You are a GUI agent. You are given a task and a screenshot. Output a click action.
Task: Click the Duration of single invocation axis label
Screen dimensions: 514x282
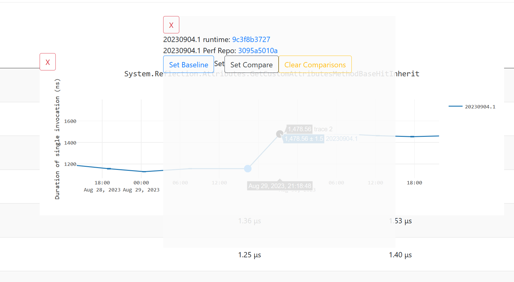coord(57,138)
